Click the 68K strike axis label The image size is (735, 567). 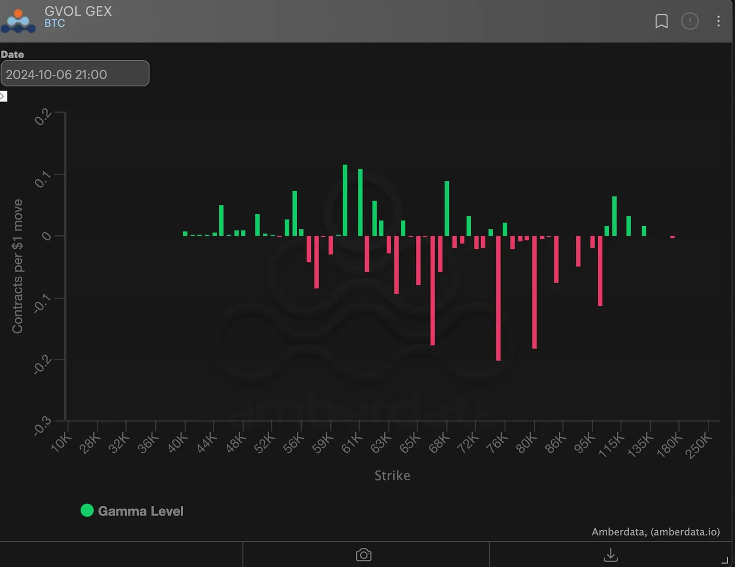439,443
